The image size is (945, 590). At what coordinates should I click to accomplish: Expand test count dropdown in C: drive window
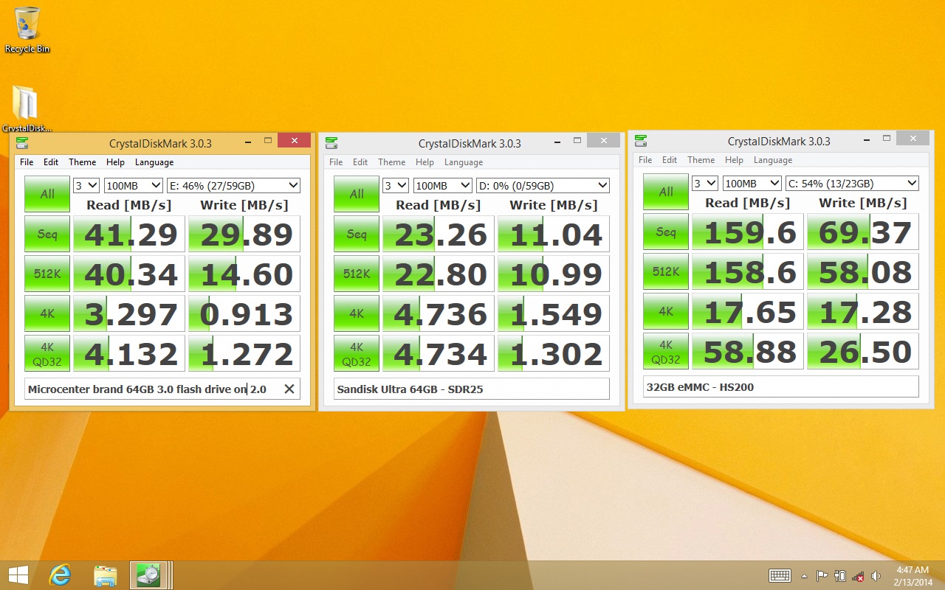click(705, 183)
